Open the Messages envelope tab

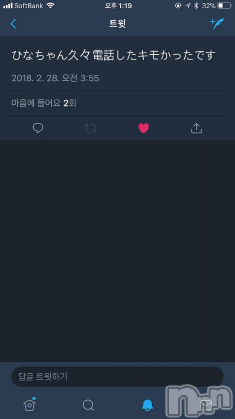click(x=206, y=406)
